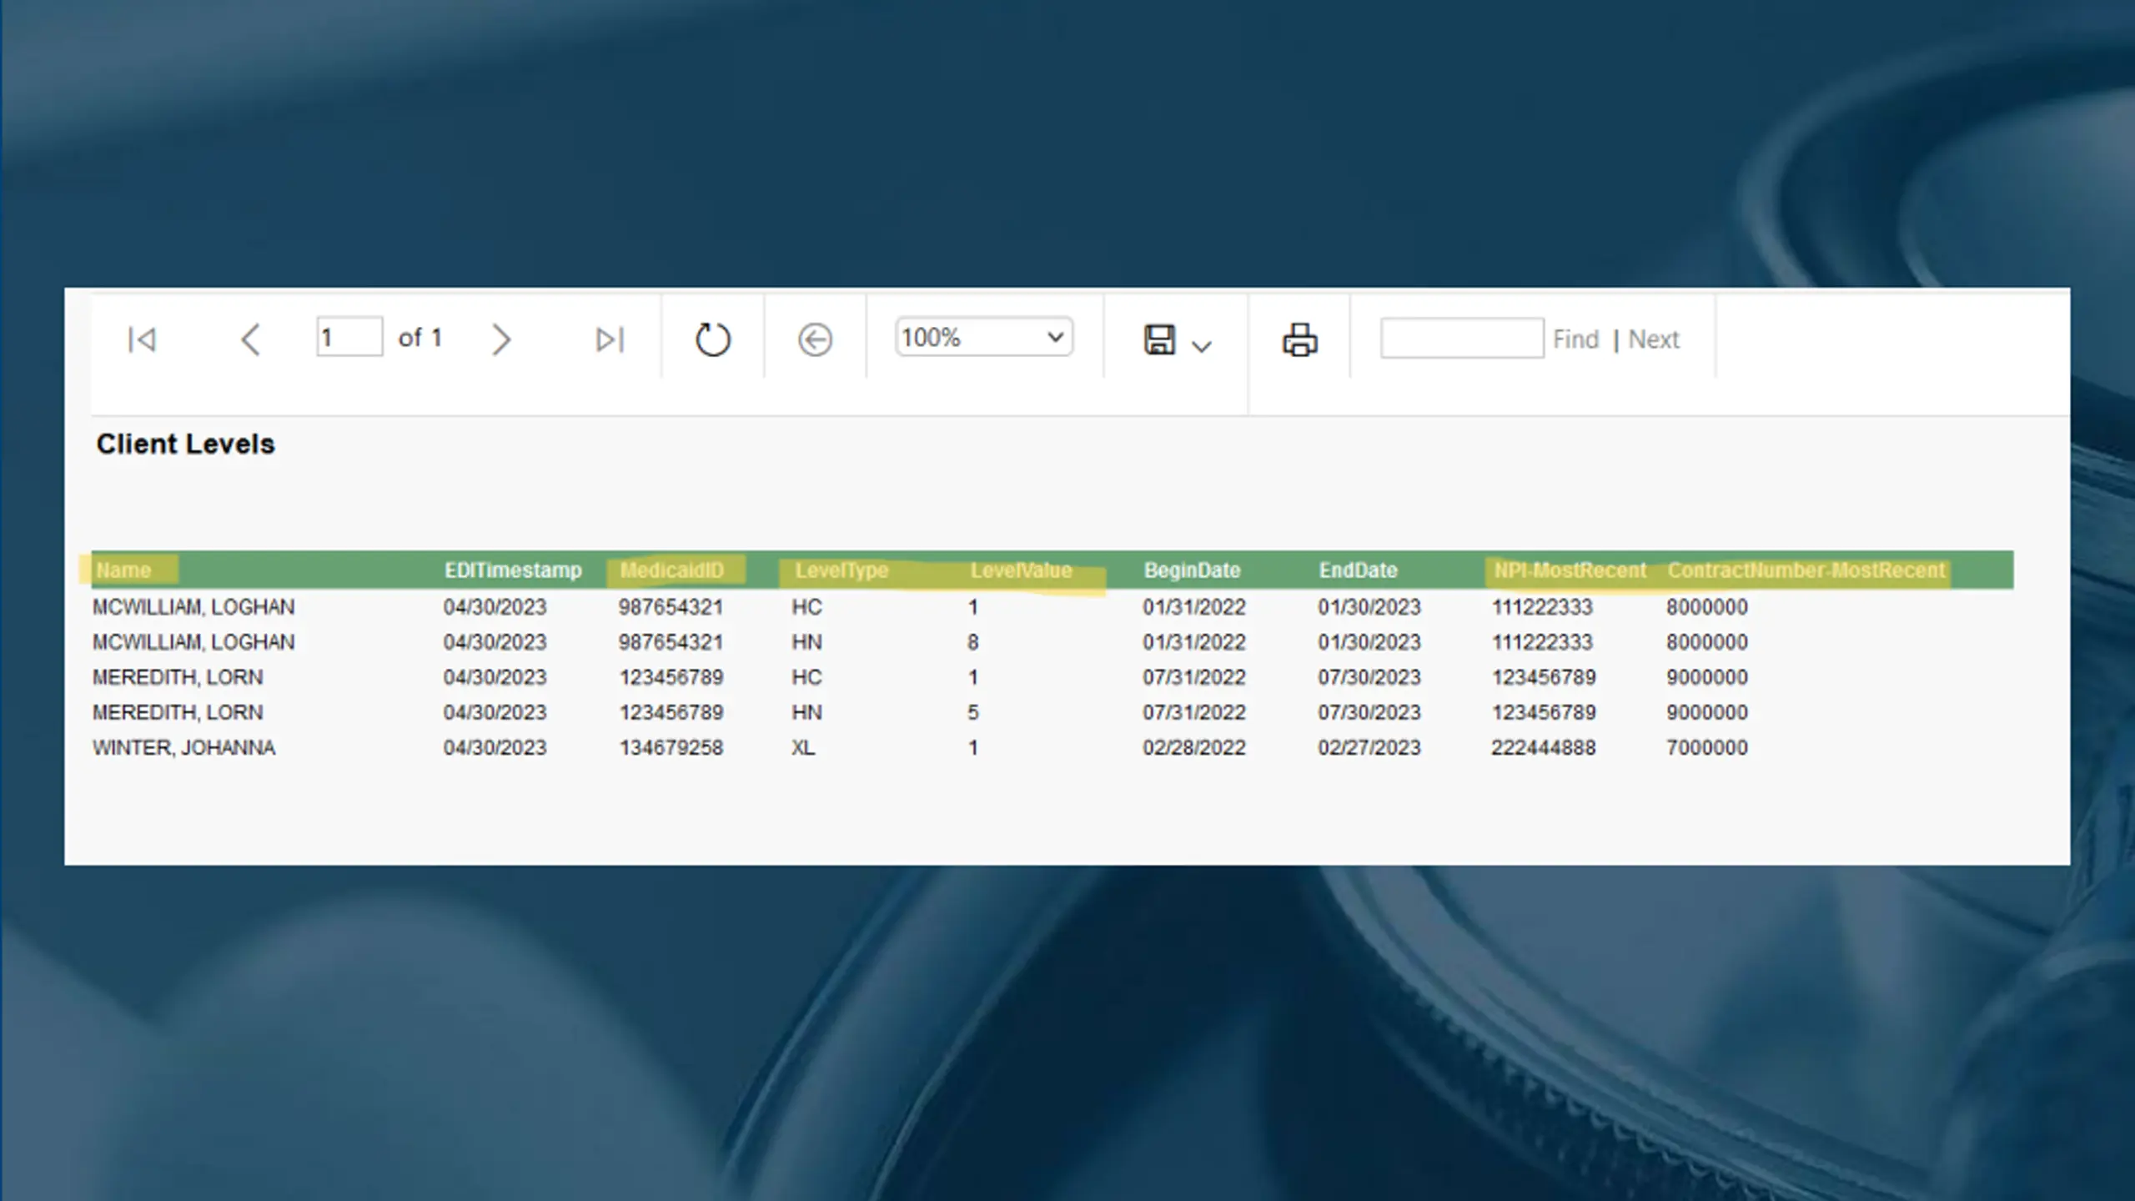Go to next page arrow
The width and height of the screenshot is (2135, 1201).
point(500,339)
